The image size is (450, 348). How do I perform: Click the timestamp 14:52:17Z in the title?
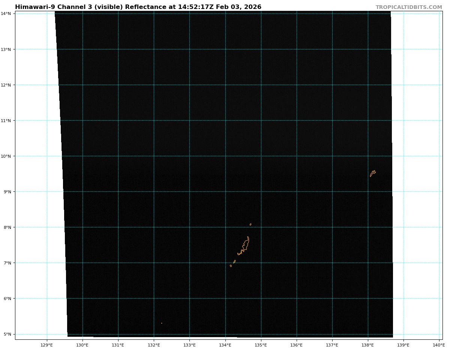pyautogui.click(x=195, y=7)
